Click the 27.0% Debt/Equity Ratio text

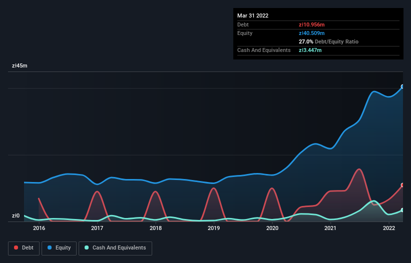click(x=328, y=41)
